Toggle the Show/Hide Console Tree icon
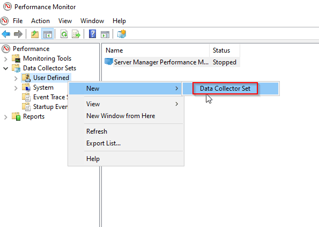Viewport: 319px width, 227px height. pos(47,34)
